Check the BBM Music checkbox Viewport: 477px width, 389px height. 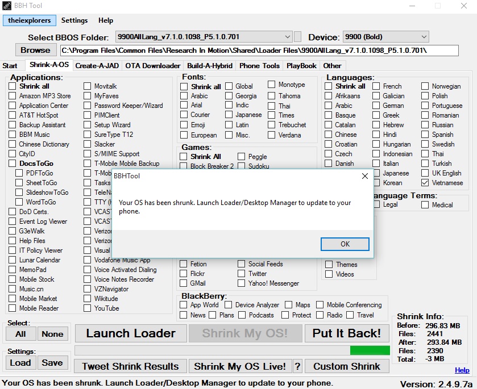pyautogui.click(x=12, y=135)
